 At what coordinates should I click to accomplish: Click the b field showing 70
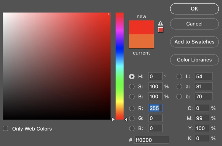204,96
